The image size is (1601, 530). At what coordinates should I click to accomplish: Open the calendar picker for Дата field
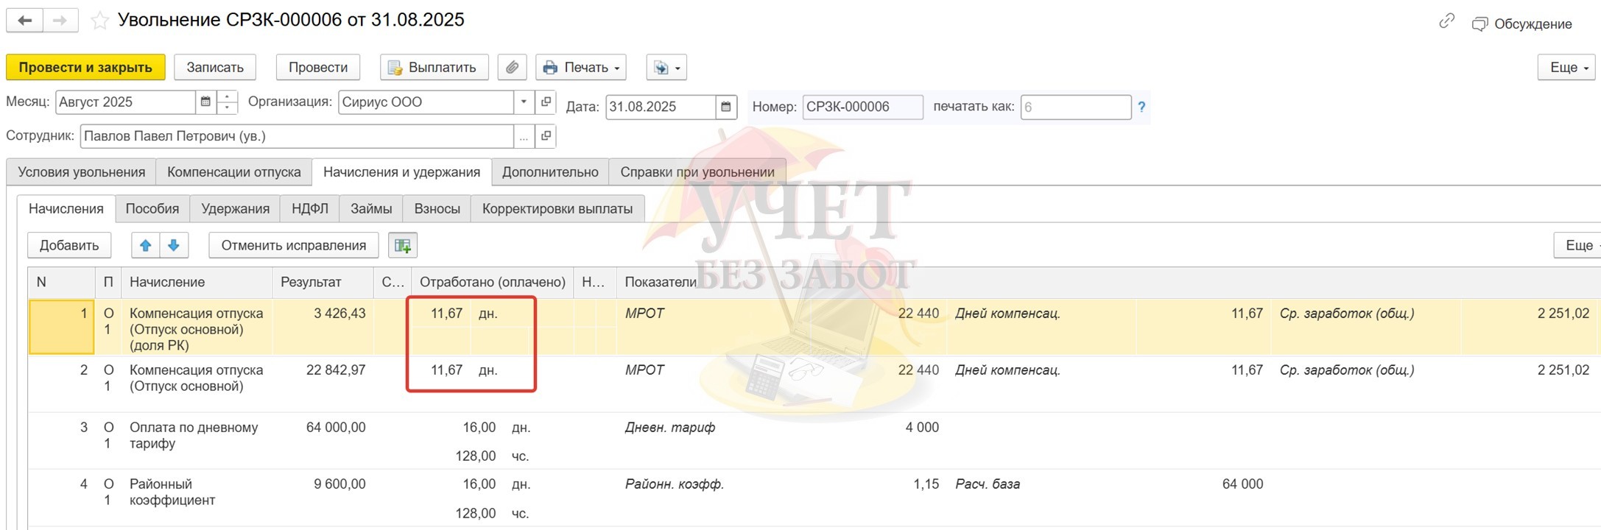click(725, 107)
